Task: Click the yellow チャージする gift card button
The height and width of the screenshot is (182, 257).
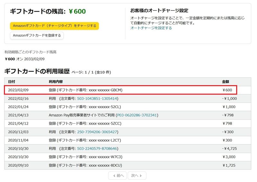Action: [x=54, y=26]
